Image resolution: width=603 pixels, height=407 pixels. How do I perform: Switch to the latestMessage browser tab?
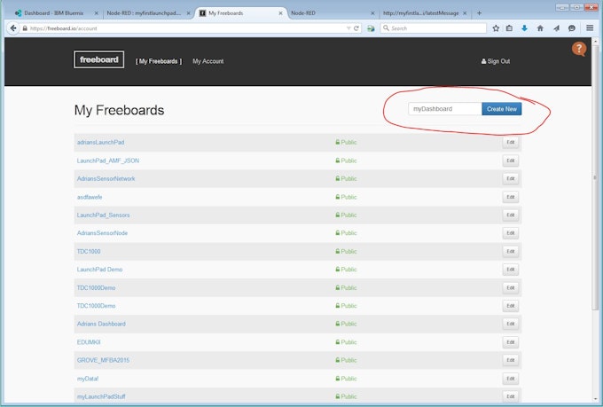pos(420,13)
